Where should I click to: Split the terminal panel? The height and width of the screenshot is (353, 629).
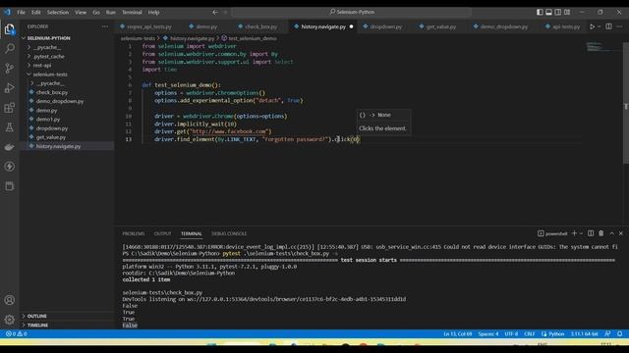[591, 233]
